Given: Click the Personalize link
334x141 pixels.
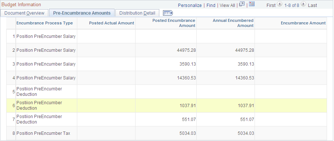Looking at the screenshot, I should point(190,5).
